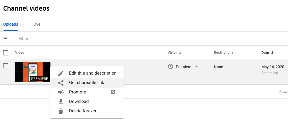This screenshot has height=125, width=288.
Task: Open the Premiere video thumbnail
Action: click(x=32, y=72)
